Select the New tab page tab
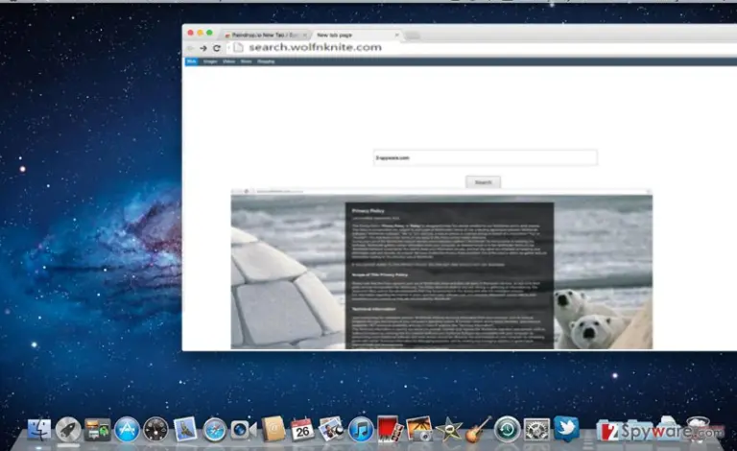The image size is (737, 451). click(334, 36)
